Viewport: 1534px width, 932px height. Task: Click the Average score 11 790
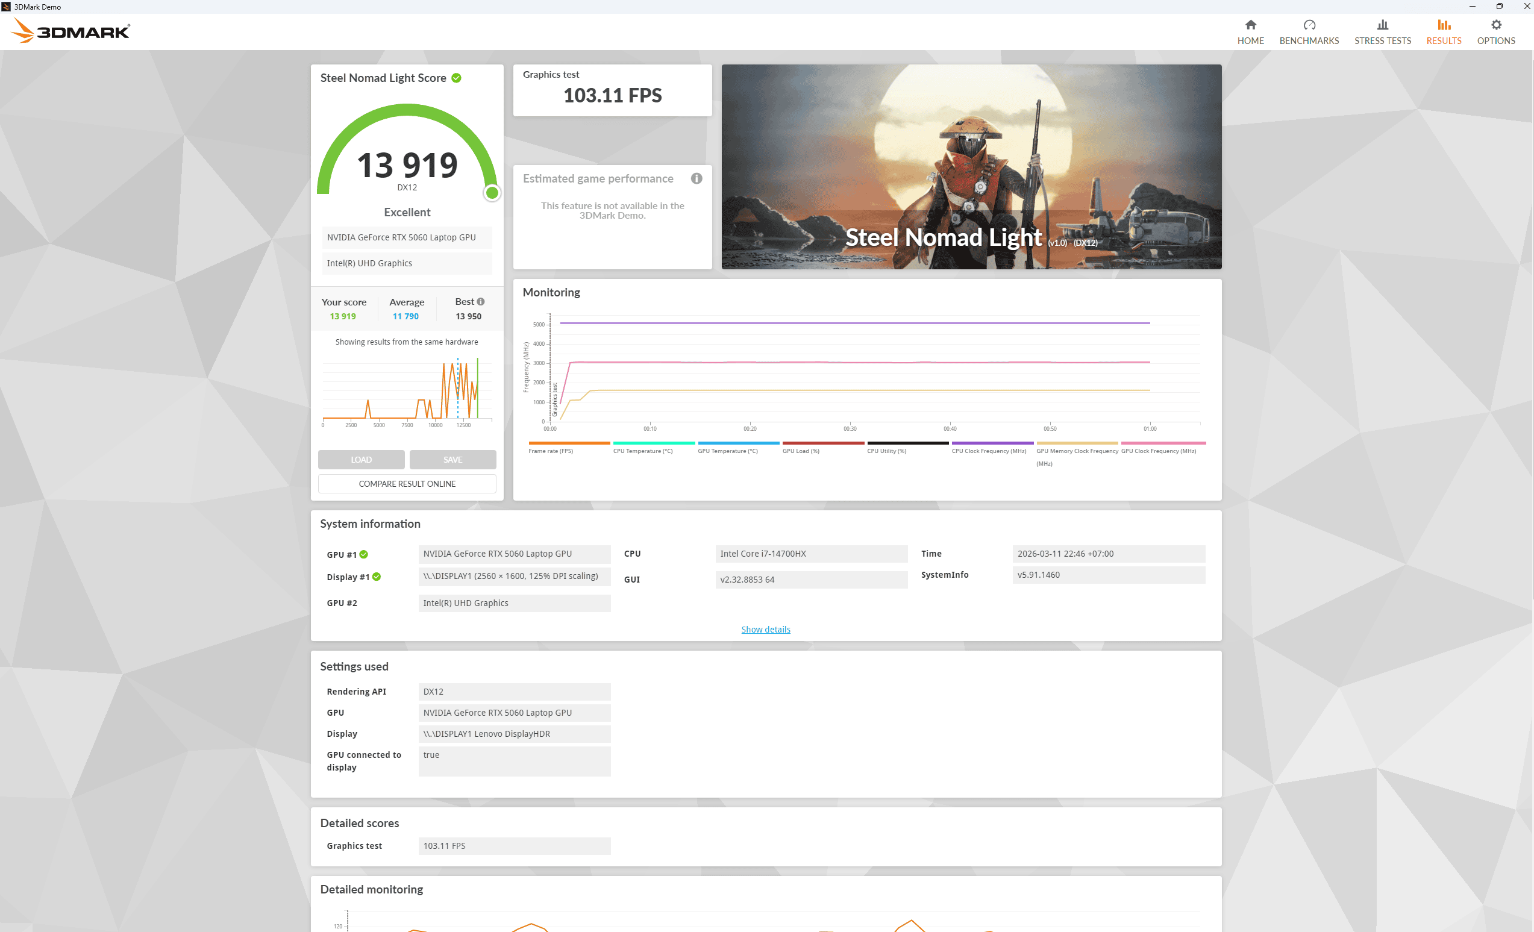point(405,316)
